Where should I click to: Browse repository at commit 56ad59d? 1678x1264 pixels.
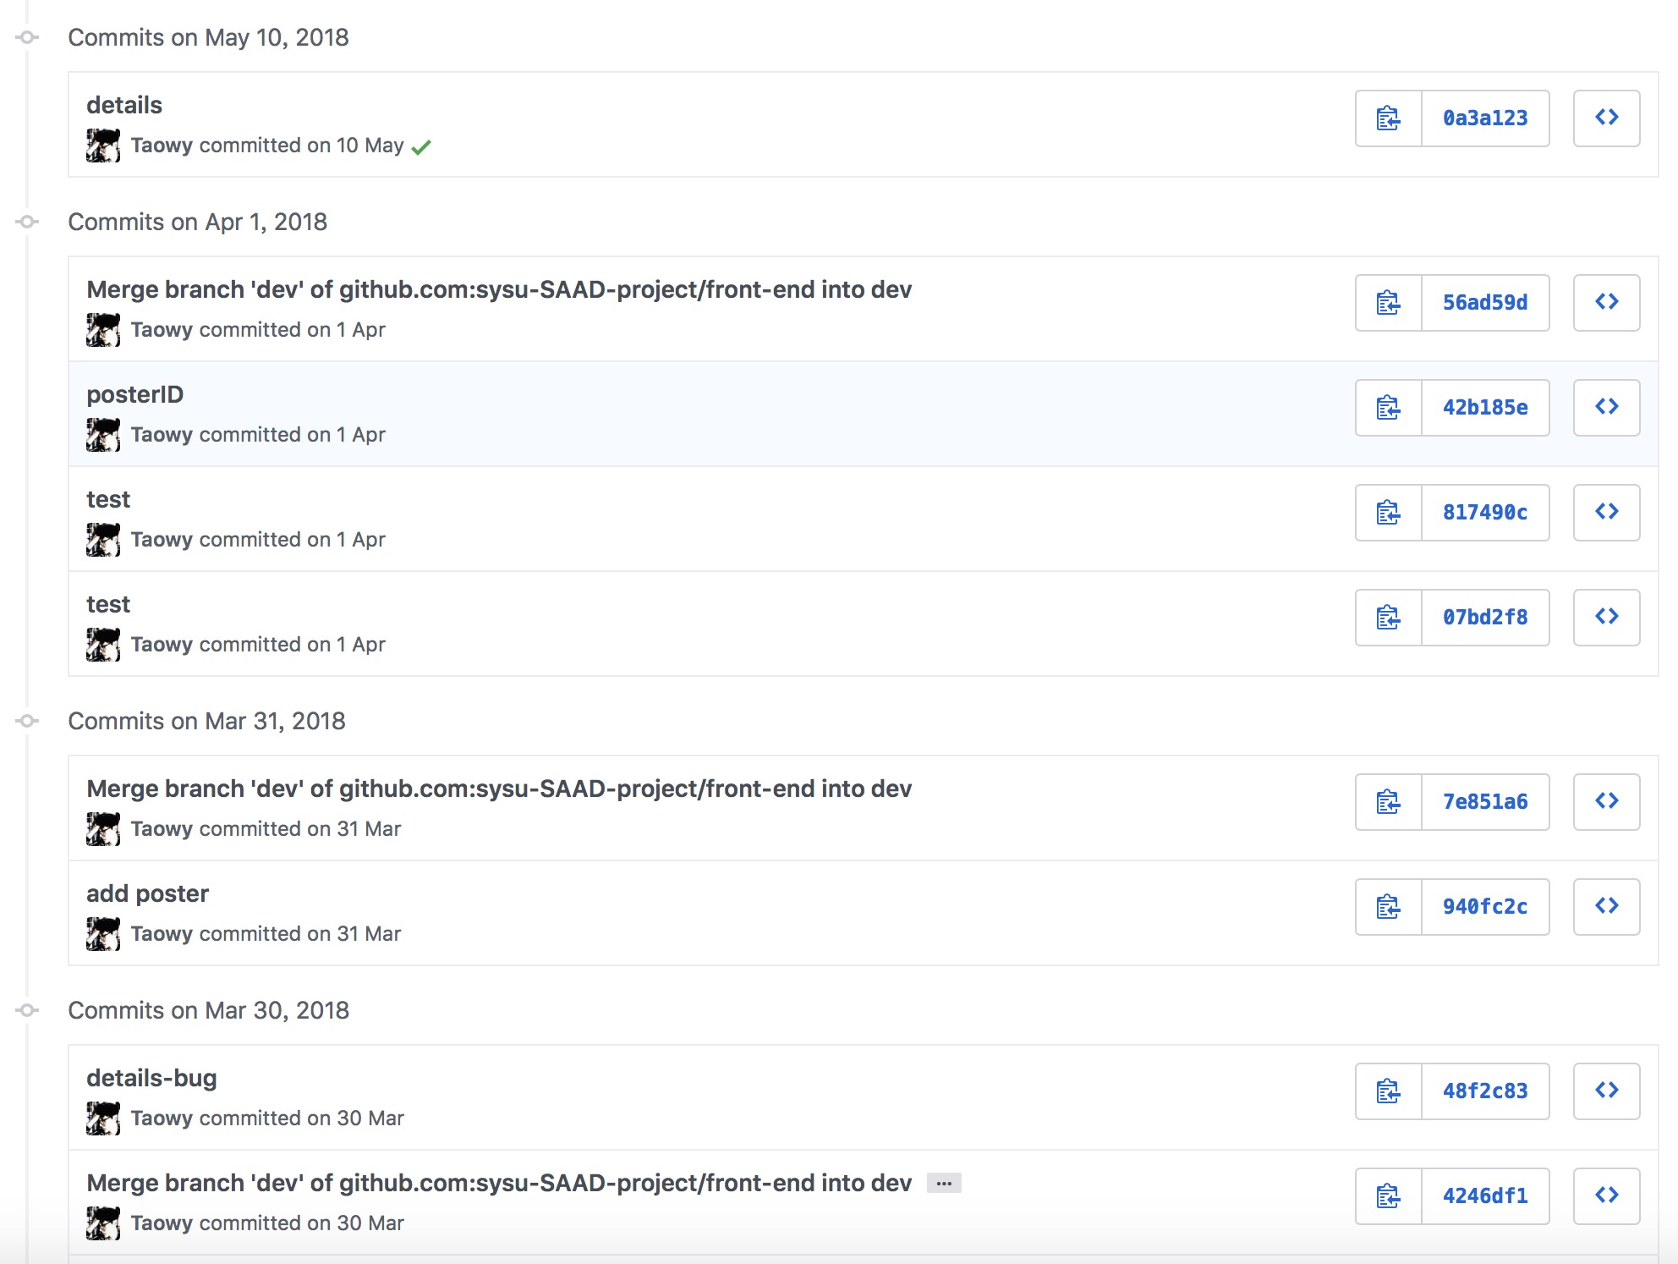coord(1607,303)
